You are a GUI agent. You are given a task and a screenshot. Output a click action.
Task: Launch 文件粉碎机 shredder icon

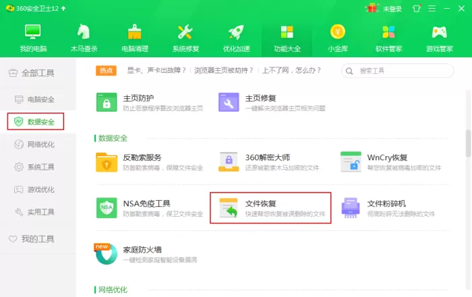(351, 207)
